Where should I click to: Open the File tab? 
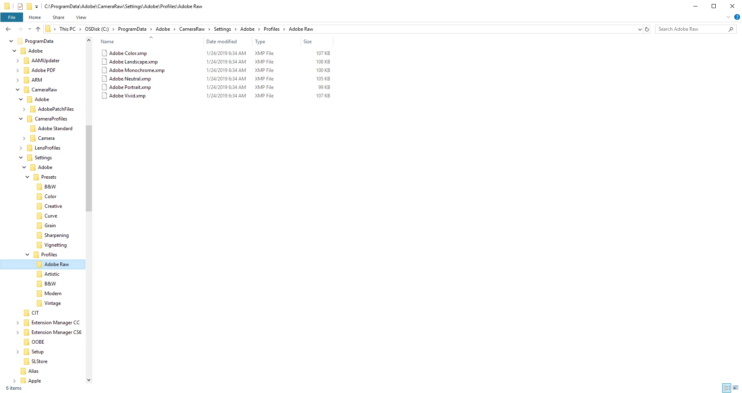pyautogui.click(x=12, y=17)
